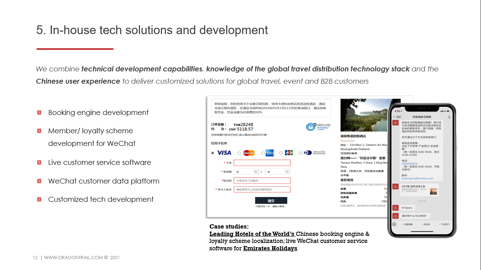Image resolution: width=481 pixels, height=270 pixels.
Task: Click bullet icon beside Booking engine development
Action: [x=39, y=112]
